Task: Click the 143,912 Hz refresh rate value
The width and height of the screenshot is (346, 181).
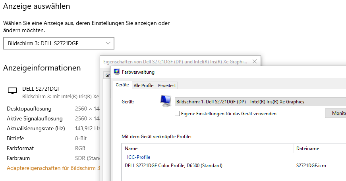Action: [88, 128]
